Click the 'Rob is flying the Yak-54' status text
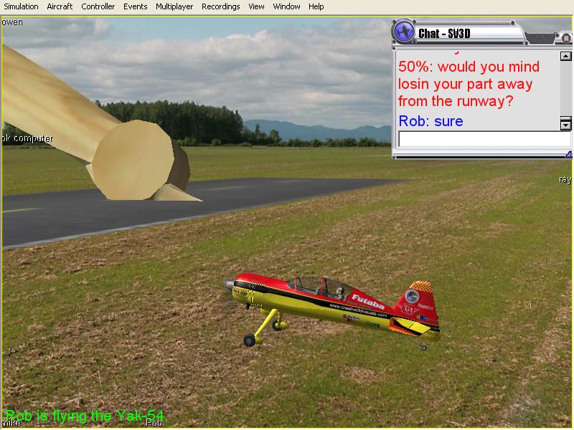Viewport: 574px width, 430px height. [89, 416]
